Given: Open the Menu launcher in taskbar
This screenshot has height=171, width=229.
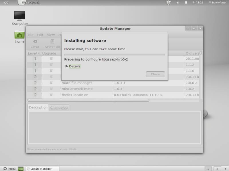Looking at the screenshot, I should tap(9, 169).
